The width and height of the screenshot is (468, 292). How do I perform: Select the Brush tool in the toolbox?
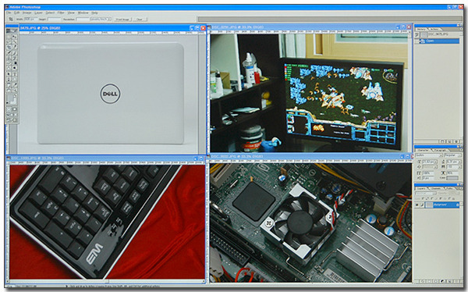(15, 52)
